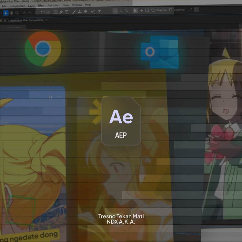Enable the Snapping checkbox
The image size is (242, 242).
[171, 10]
